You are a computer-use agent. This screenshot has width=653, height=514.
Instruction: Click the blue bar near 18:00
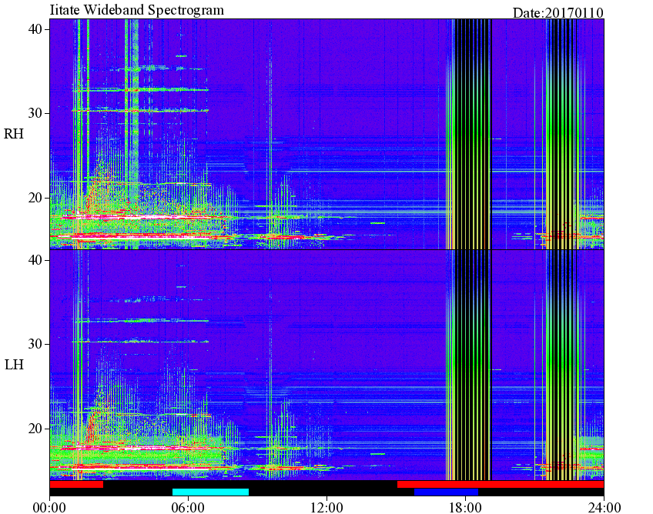446,492
